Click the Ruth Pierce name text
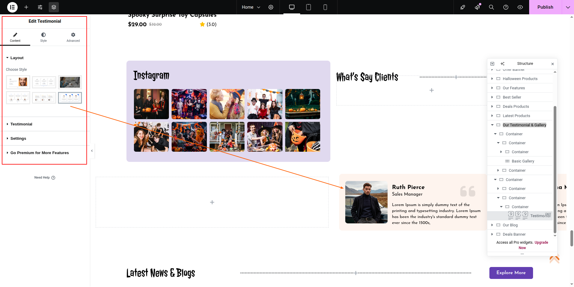Image resolution: width=574 pixels, height=287 pixels. coord(408,187)
